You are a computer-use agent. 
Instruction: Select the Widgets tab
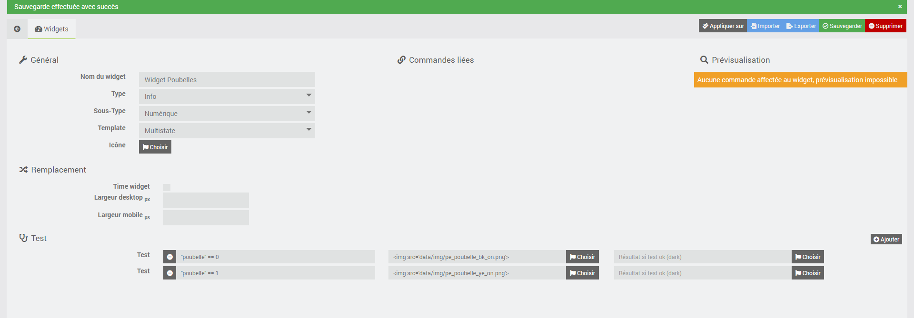point(51,29)
